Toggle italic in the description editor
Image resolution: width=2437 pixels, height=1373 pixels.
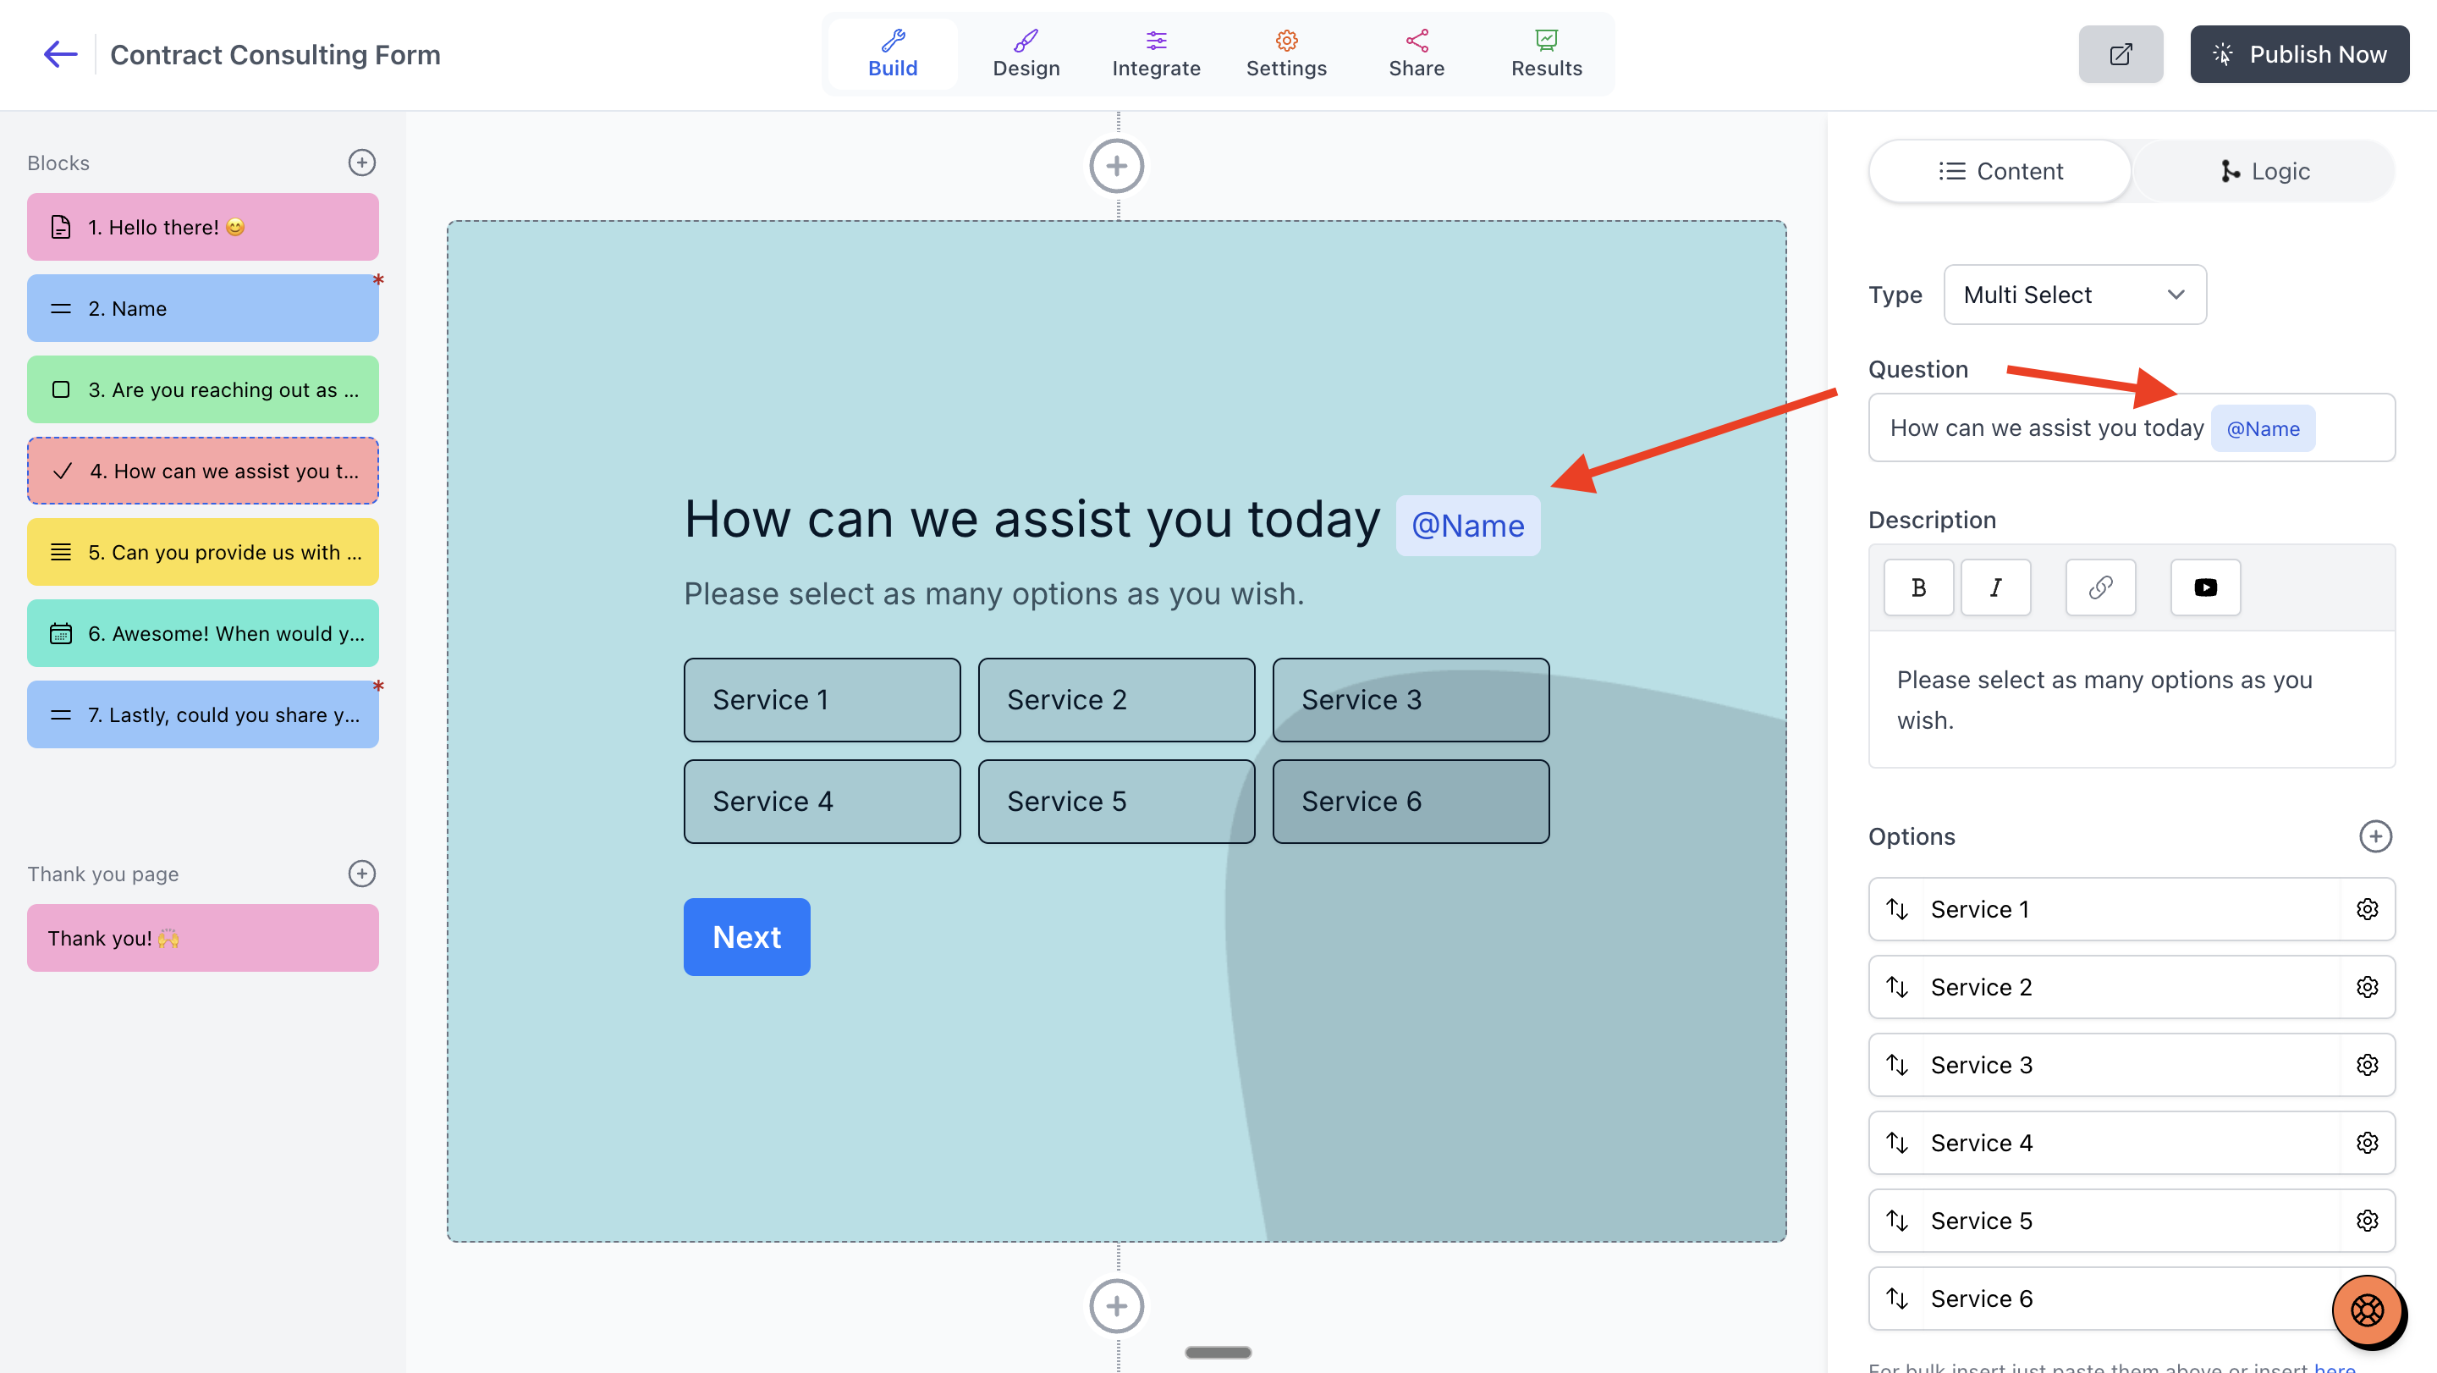(1995, 587)
